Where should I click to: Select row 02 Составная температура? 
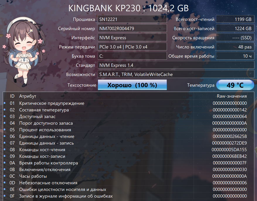(x=128, y=110)
